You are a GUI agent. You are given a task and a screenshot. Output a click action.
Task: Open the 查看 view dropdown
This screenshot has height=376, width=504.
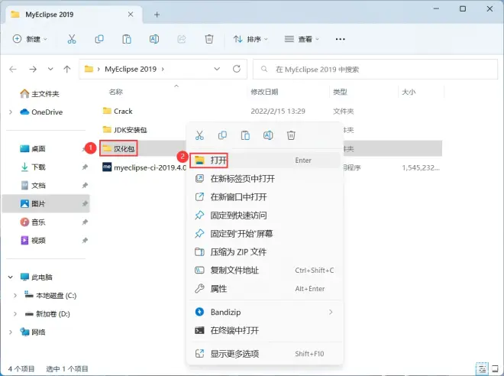tap(302, 39)
